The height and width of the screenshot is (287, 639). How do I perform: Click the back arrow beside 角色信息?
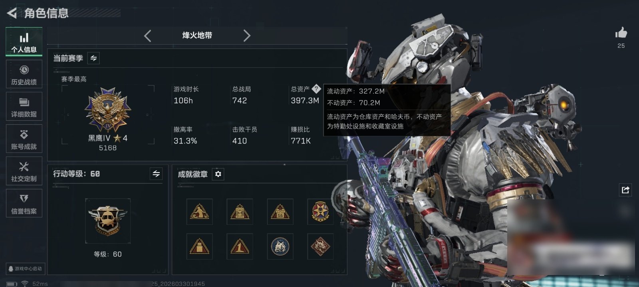click(12, 13)
